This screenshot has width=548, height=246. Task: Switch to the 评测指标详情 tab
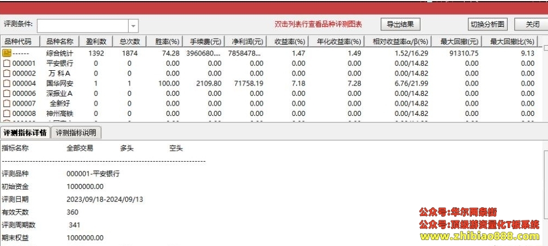[25, 133]
